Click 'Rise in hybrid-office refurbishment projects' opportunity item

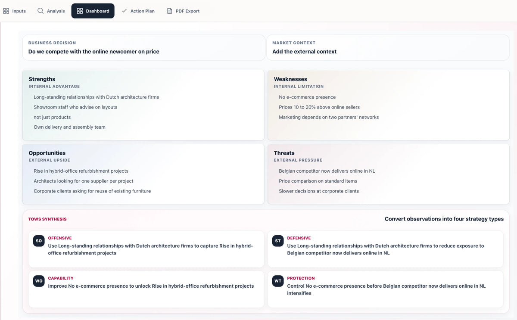point(81,171)
